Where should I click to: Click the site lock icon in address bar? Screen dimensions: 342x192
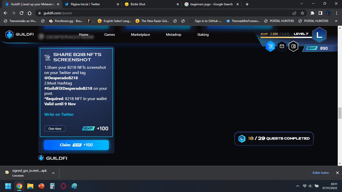40,13
